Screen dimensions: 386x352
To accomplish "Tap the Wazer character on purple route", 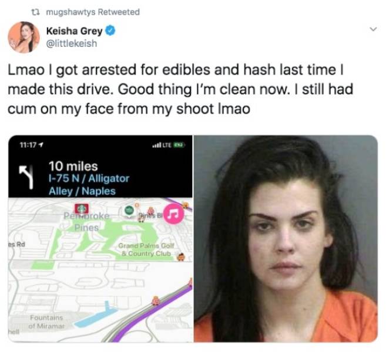I will coord(156,300).
